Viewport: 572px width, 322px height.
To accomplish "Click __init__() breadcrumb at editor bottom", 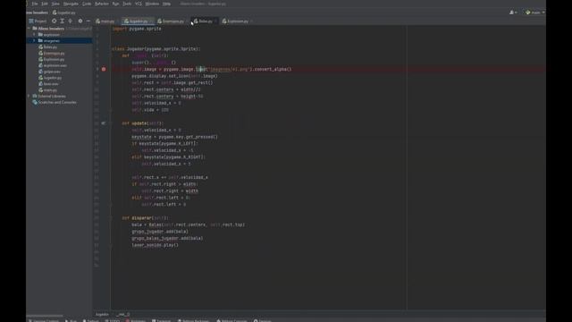I will tap(123, 314).
